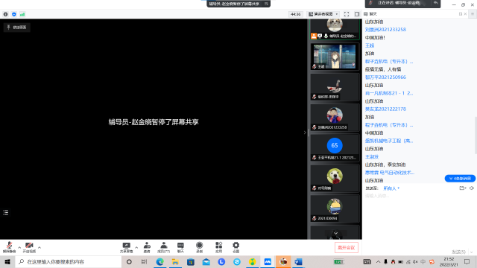Click the chat panel scrollbar
This screenshot has width=477, height=268.
(x=476, y=135)
